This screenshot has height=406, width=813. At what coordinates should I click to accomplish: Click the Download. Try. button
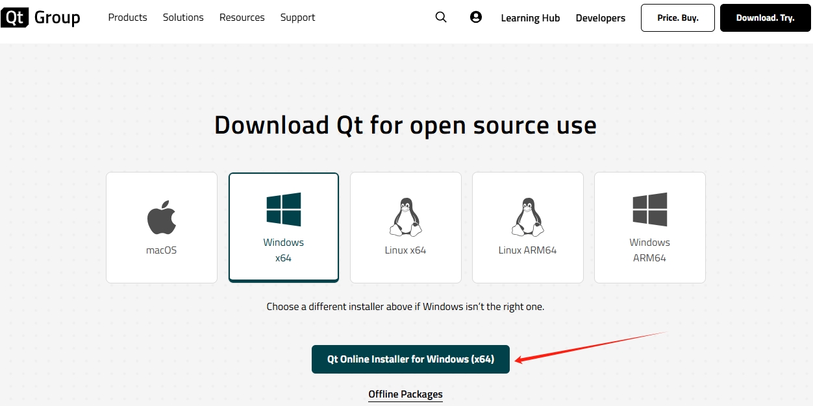(x=766, y=18)
